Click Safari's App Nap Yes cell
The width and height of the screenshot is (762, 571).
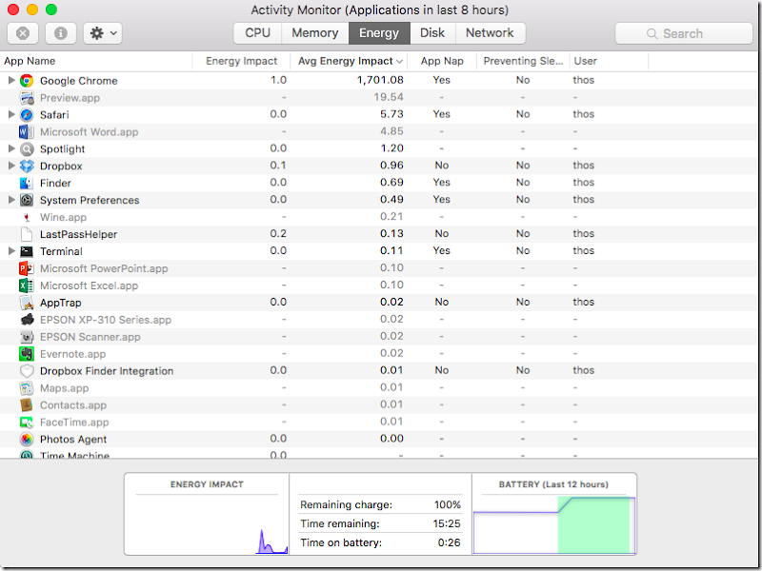(442, 114)
